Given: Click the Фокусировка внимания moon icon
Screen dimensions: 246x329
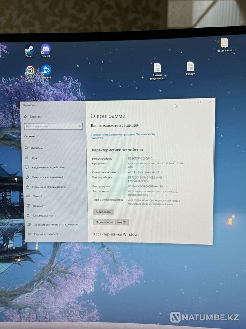Looking at the screenshot, I should point(27,177).
